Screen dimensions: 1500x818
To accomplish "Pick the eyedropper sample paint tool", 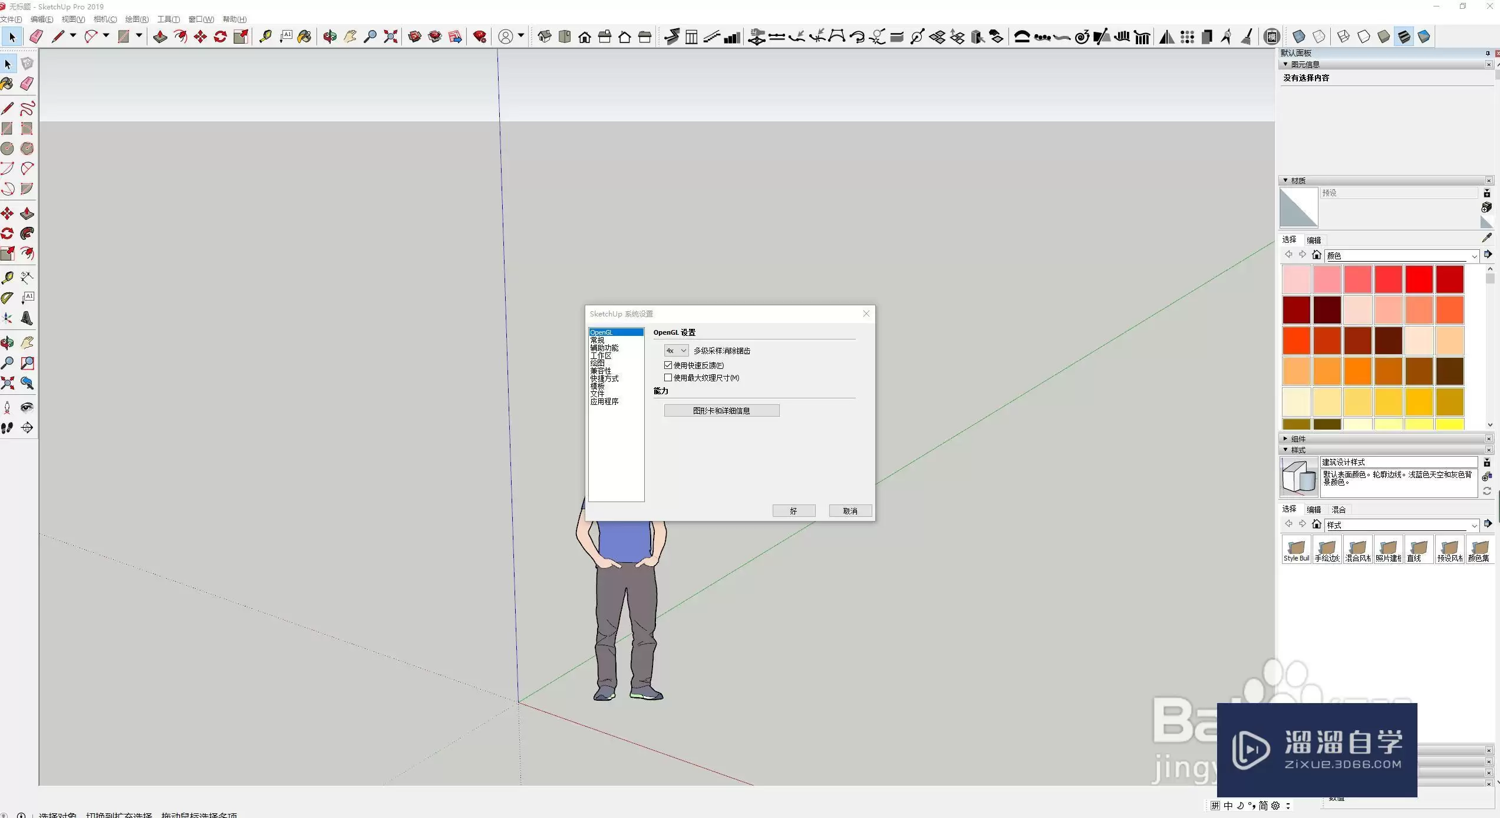I will [1486, 238].
